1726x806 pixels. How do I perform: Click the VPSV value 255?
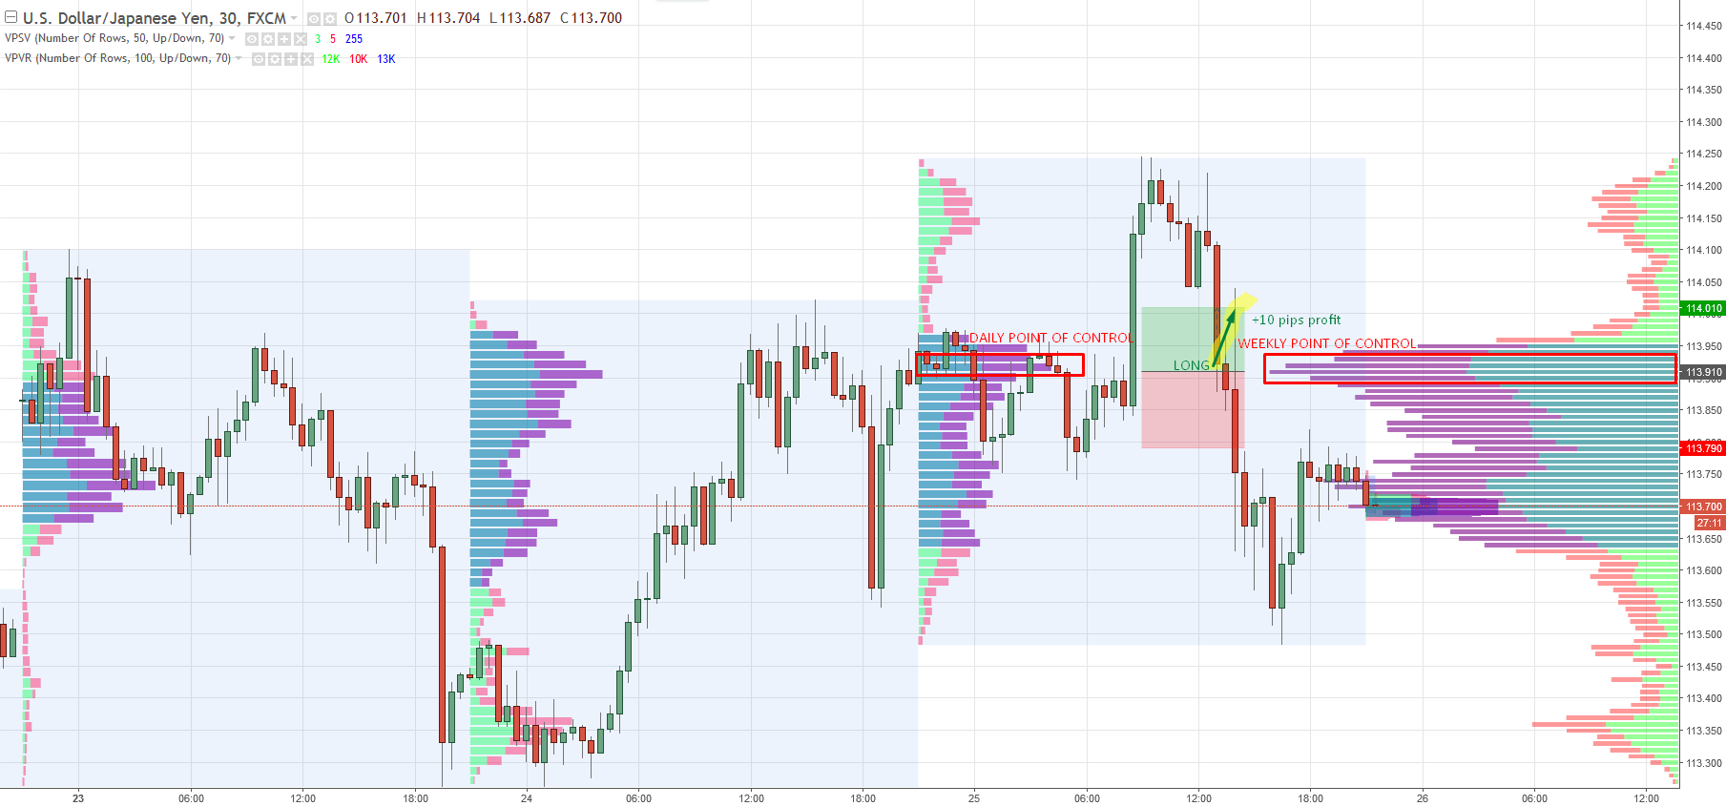(x=354, y=39)
